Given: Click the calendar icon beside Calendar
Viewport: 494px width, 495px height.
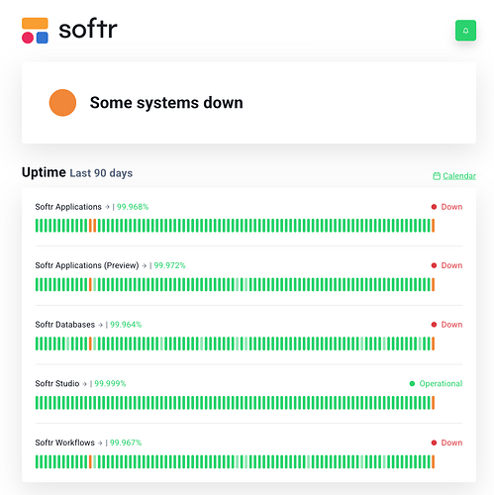Looking at the screenshot, I should pos(437,176).
